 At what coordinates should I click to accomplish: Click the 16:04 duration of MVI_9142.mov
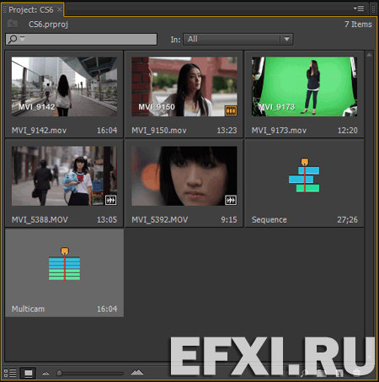[x=107, y=131]
